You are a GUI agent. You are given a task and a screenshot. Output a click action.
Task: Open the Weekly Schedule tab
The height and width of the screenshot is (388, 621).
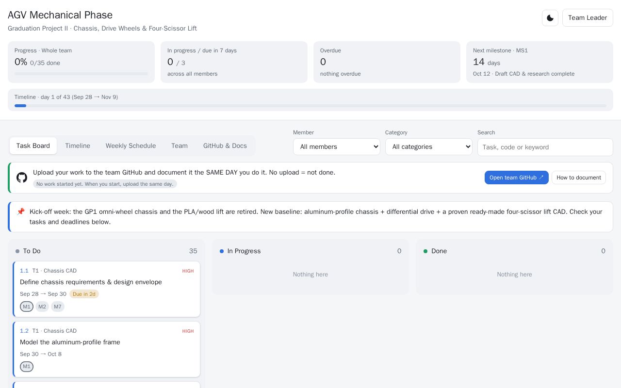tap(131, 145)
